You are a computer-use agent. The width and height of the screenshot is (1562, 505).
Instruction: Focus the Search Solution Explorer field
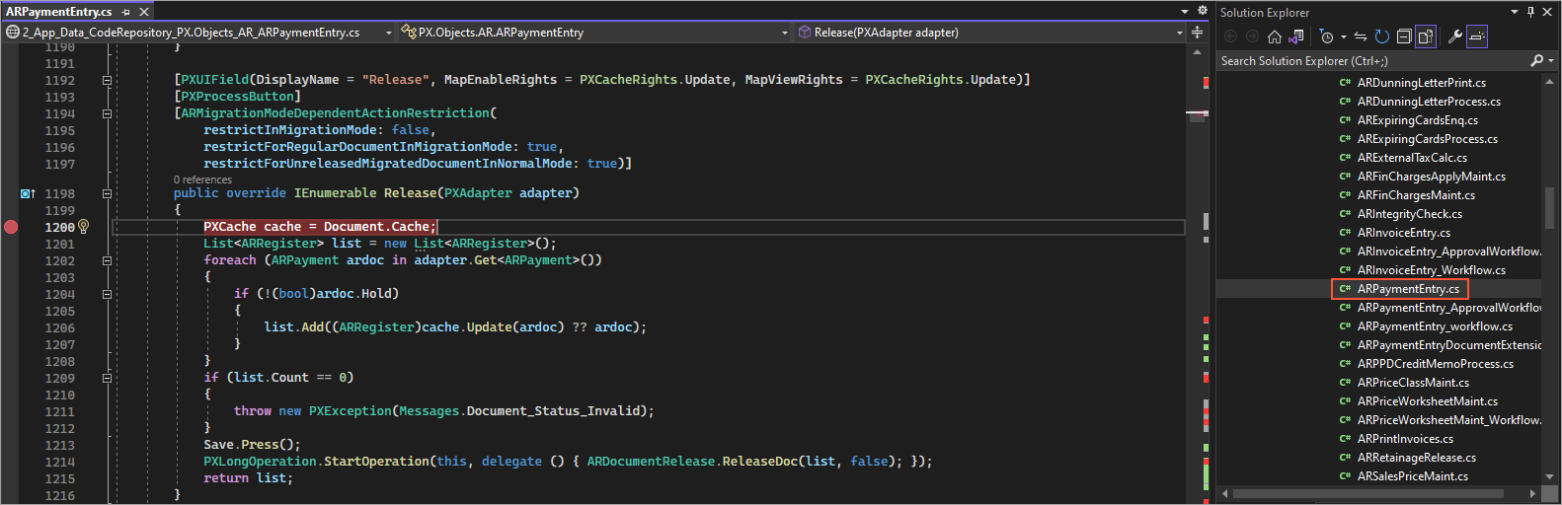click(1372, 61)
